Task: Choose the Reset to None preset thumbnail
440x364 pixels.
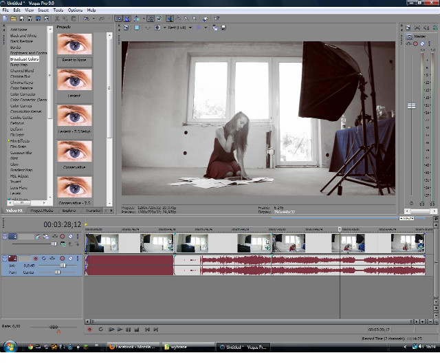Action: point(74,44)
